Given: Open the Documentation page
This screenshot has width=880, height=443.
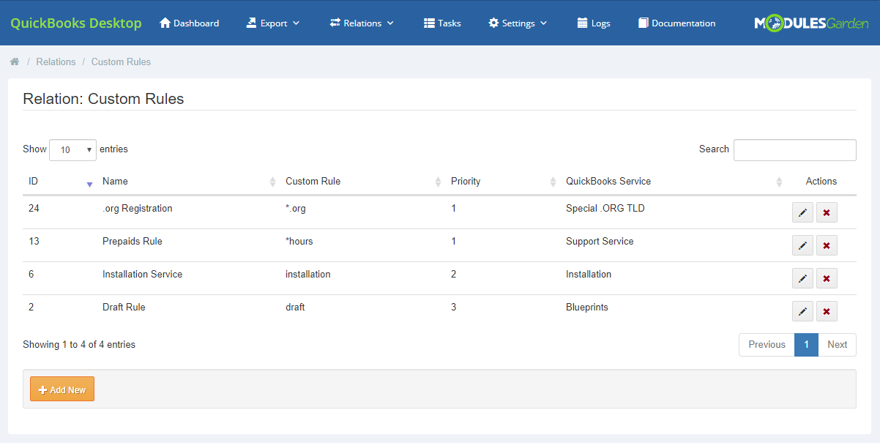Looking at the screenshot, I should pos(676,23).
